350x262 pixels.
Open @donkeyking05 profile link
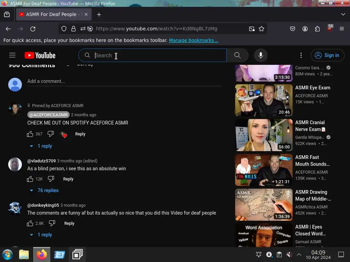pos(43,205)
